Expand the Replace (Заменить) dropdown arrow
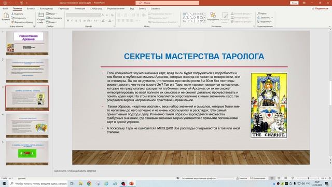The height and width of the screenshot is (187, 332). coord(272,18)
